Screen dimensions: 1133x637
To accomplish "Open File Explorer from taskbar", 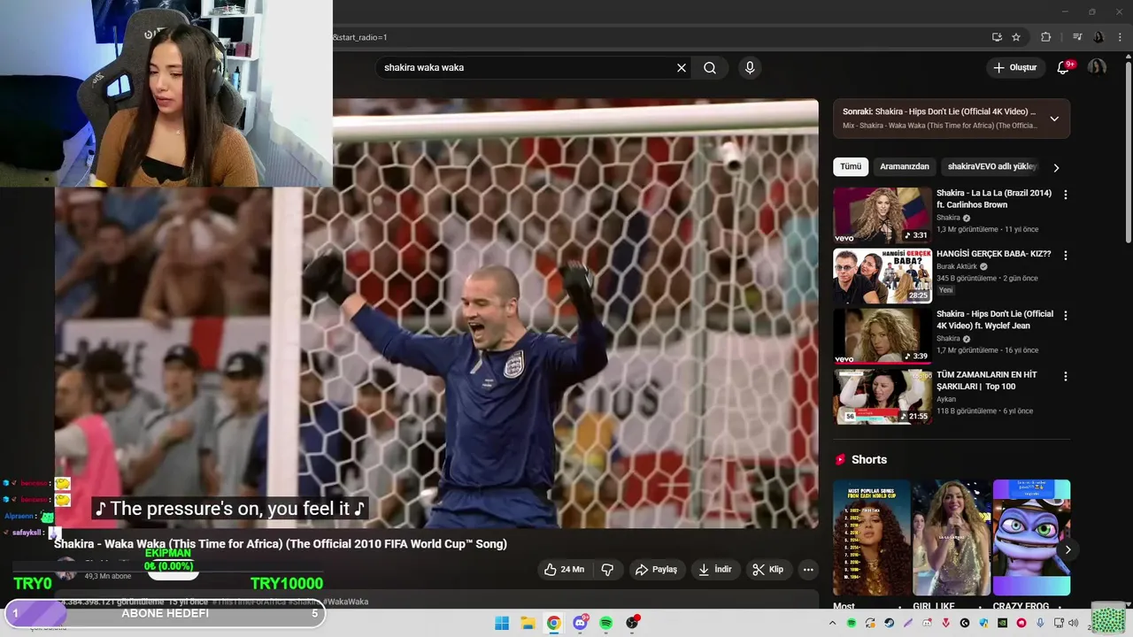I will point(528,623).
